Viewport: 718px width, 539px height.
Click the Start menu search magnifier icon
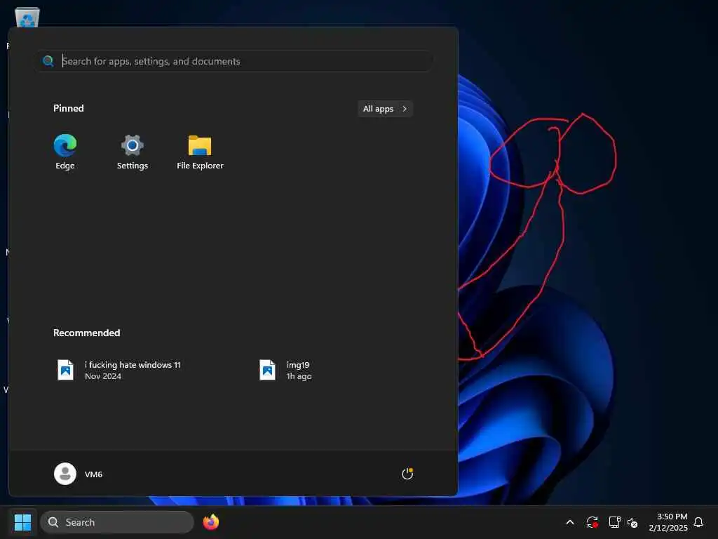(x=48, y=61)
